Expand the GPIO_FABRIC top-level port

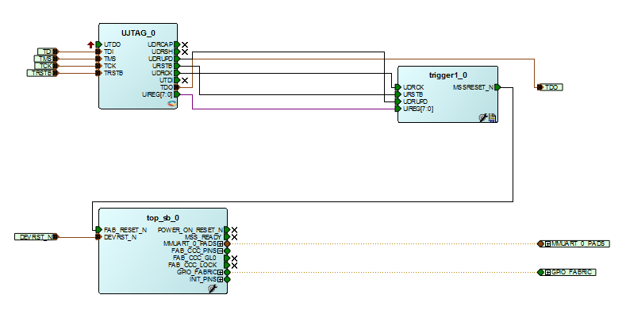[x=548, y=273]
